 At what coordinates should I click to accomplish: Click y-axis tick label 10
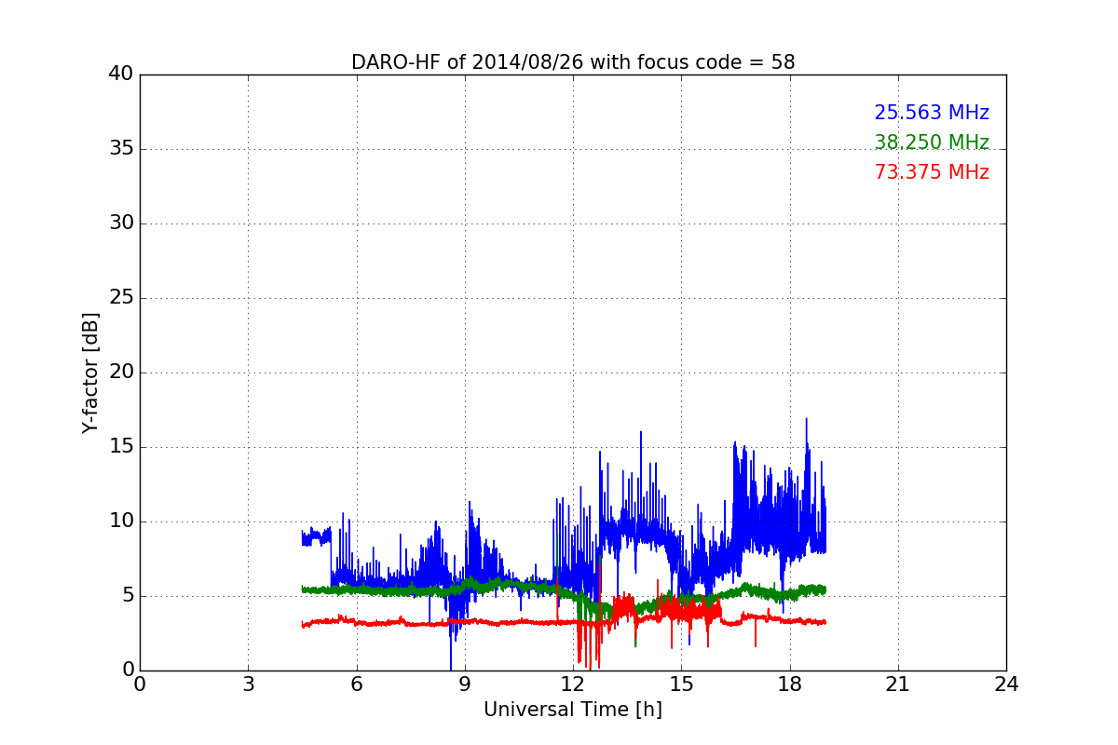121,521
